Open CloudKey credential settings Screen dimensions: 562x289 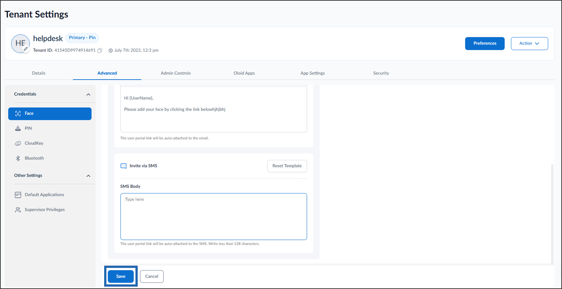click(50, 143)
